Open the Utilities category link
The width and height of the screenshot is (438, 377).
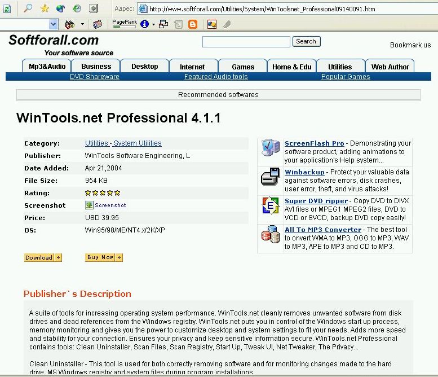pyautogui.click(x=96, y=143)
